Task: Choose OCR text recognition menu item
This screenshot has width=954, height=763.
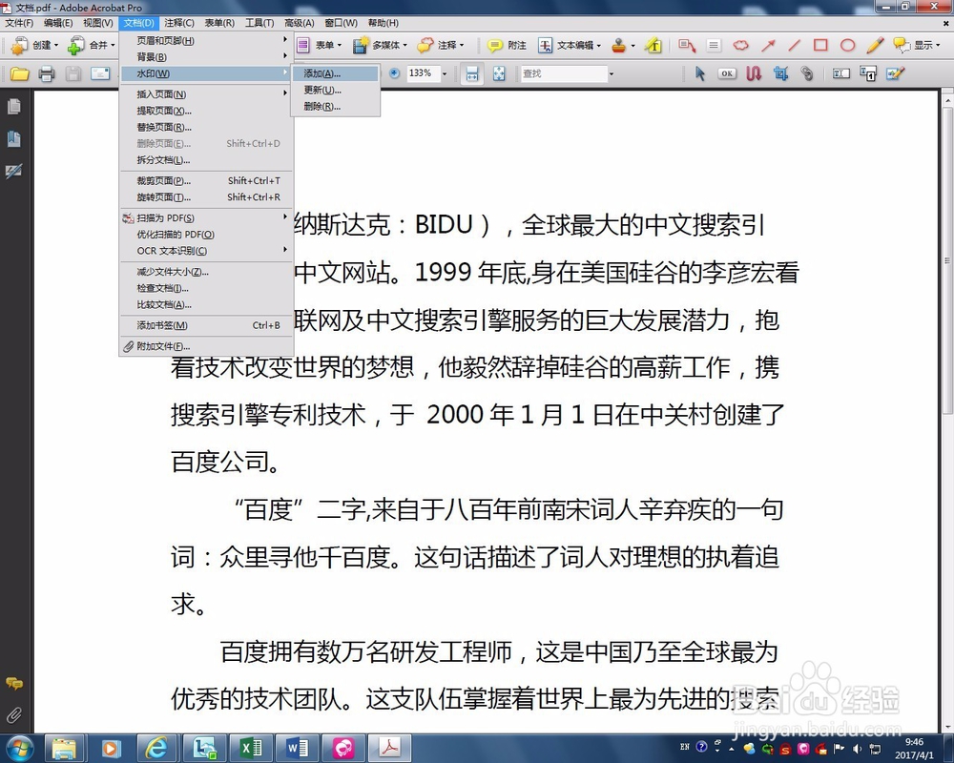Action: tap(206, 250)
